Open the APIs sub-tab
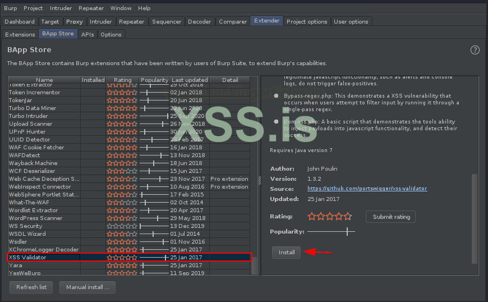The height and width of the screenshot is (302, 488). [88, 34]
